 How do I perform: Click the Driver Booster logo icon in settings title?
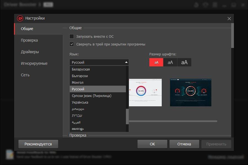[20, 18]
